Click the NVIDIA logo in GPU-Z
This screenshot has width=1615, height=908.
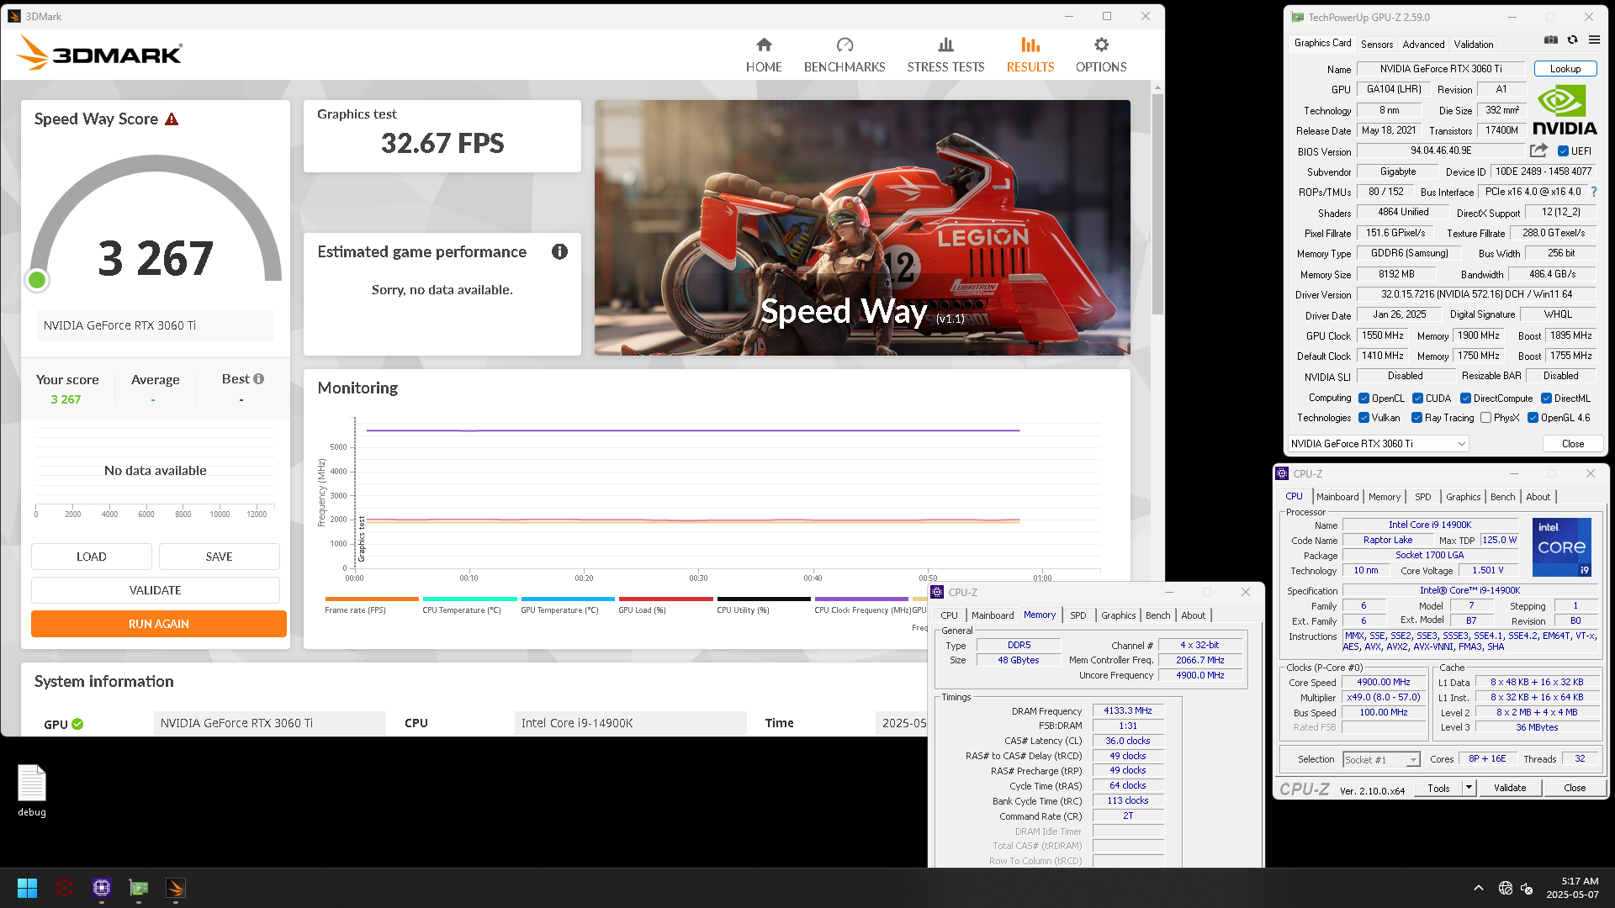(x=1565, y=110)
